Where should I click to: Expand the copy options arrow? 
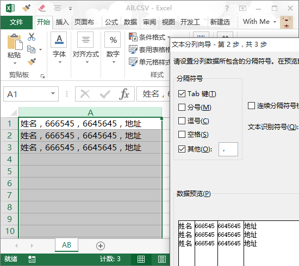(x=40, y=50)
